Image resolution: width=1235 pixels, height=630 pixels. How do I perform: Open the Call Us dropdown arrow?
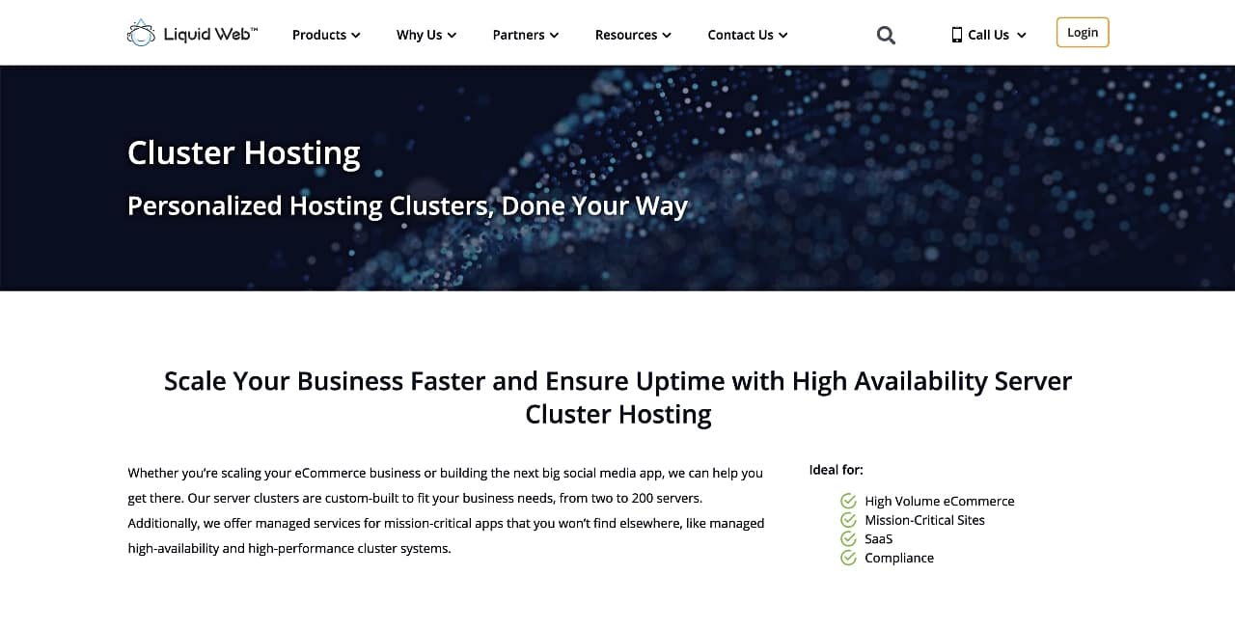[x=1022, y=35]
